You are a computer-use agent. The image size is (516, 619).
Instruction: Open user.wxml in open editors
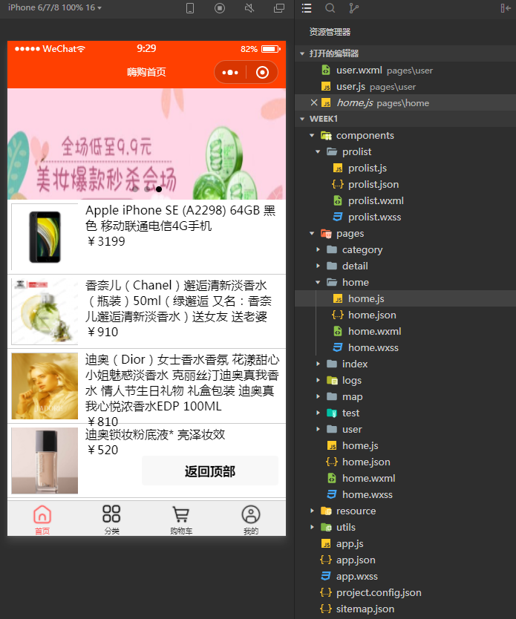[405, 71]
